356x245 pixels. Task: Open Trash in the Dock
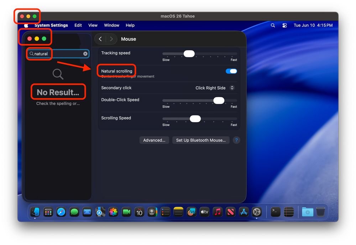tap(320, 212)
